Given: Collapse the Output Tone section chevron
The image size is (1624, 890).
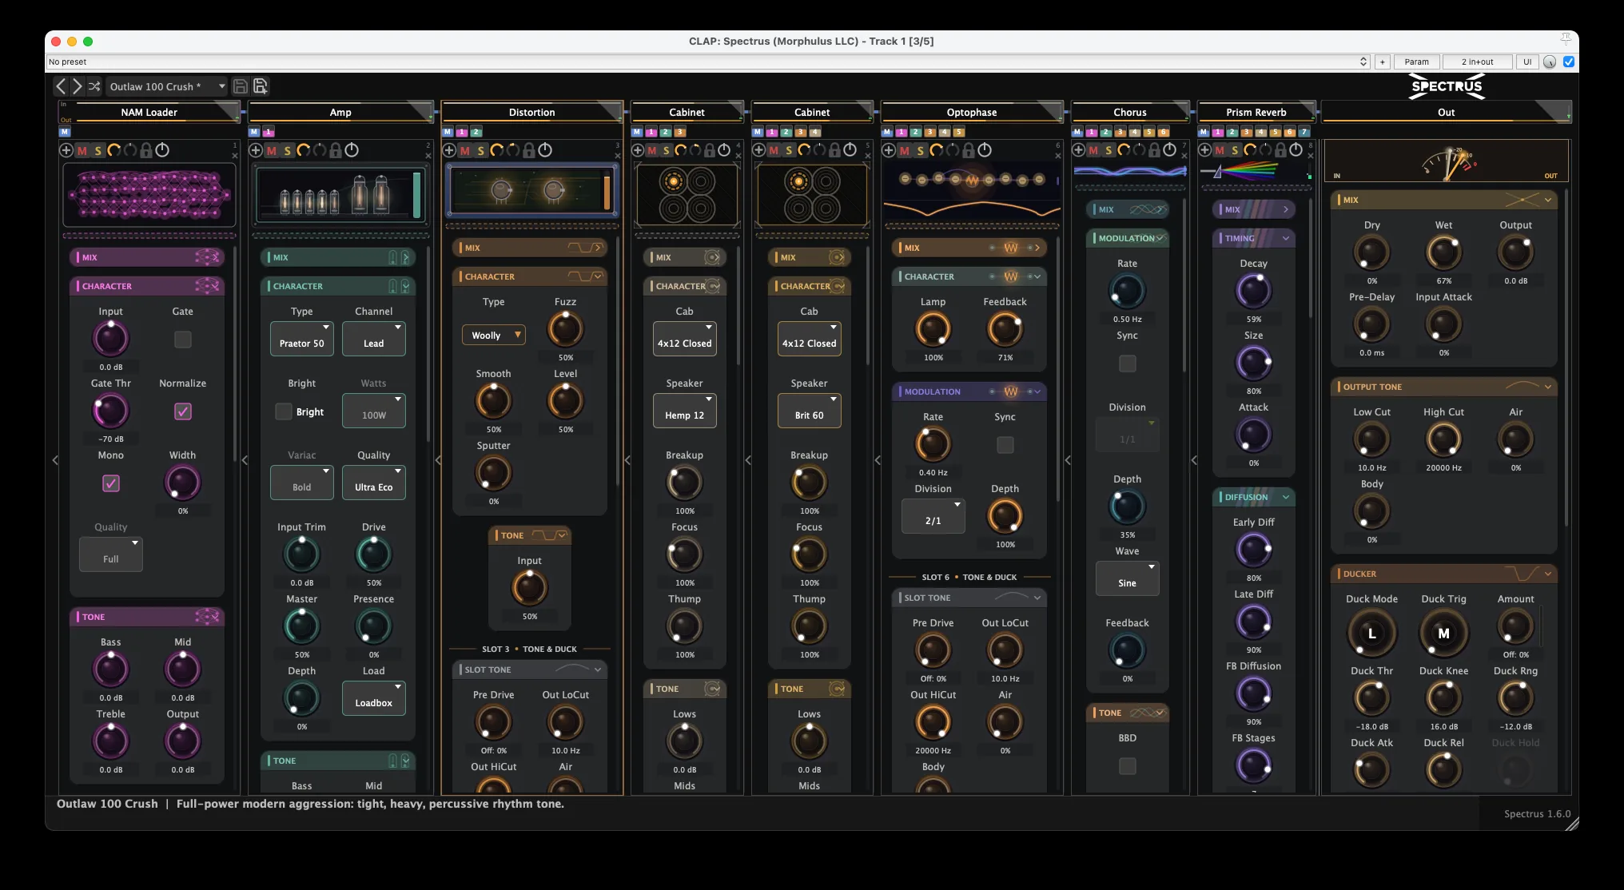Looking at the screenshot, I should pyautogui.click(x=1548, y=387).
